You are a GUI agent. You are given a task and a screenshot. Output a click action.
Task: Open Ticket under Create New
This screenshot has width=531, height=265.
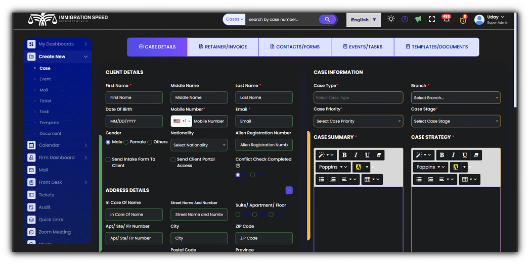[x=46, y=101]
